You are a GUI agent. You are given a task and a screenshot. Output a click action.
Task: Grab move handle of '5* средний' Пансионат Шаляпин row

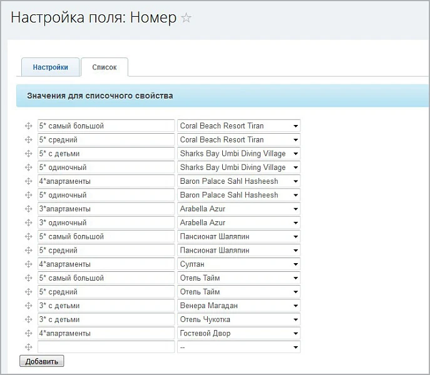point(29,251)
